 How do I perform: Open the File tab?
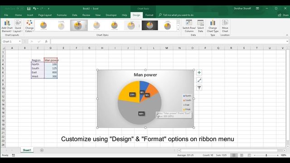6,15
